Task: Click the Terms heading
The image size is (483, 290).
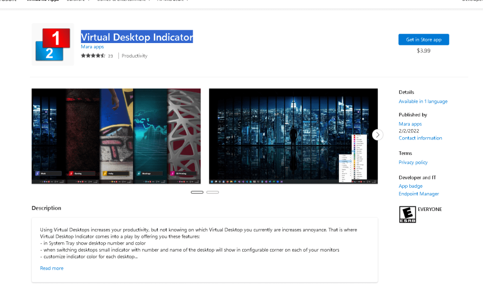Action: 405,153
